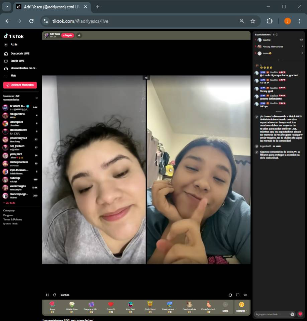Unmute the live stream audio
307x321 pixels.
[245, 295]
